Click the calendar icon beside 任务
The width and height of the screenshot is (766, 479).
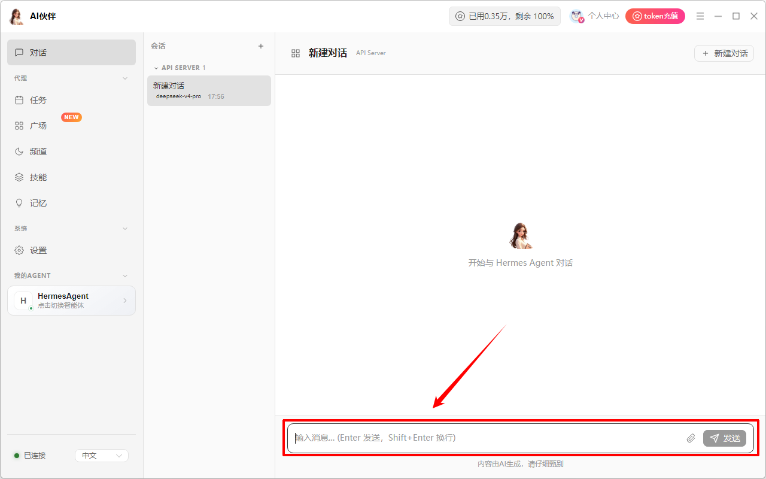19,100
